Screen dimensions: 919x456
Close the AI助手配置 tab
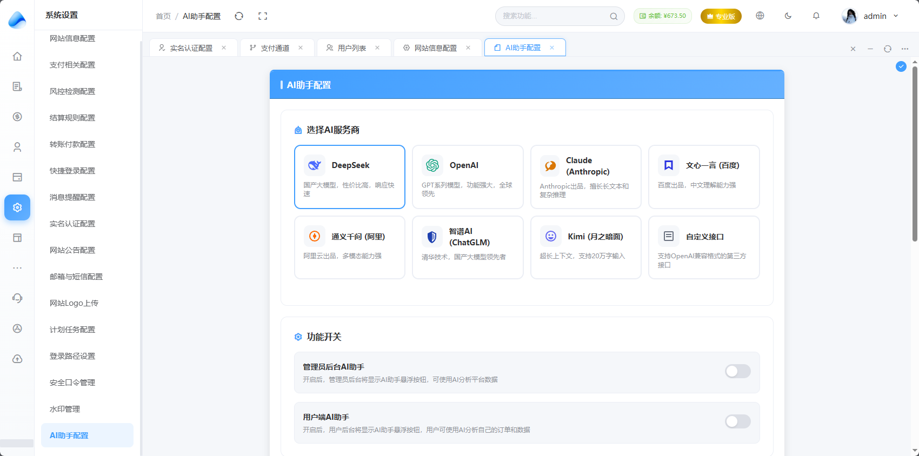[552, 48]
